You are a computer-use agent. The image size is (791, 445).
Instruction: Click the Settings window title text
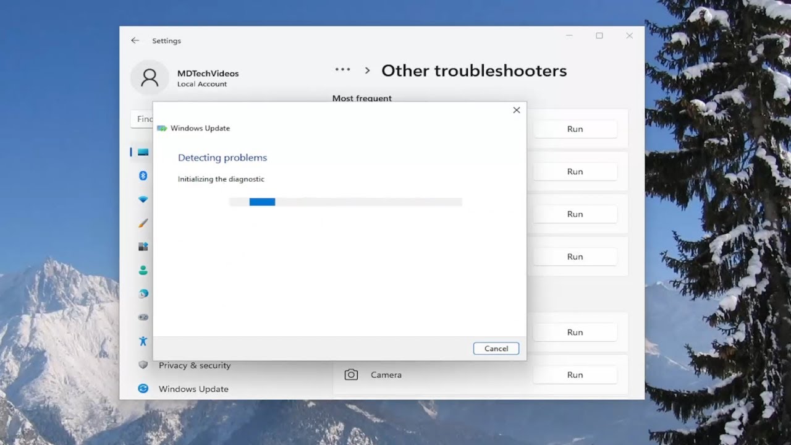tap(166, 41)
